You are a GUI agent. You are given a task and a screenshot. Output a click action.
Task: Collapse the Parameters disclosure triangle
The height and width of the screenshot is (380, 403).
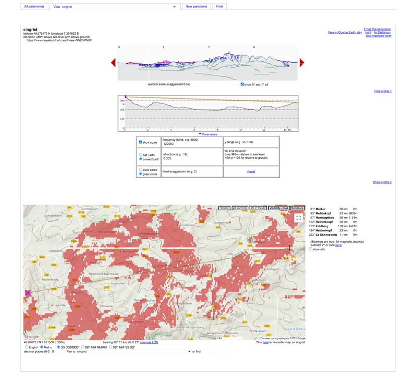(x=200, y=134)
